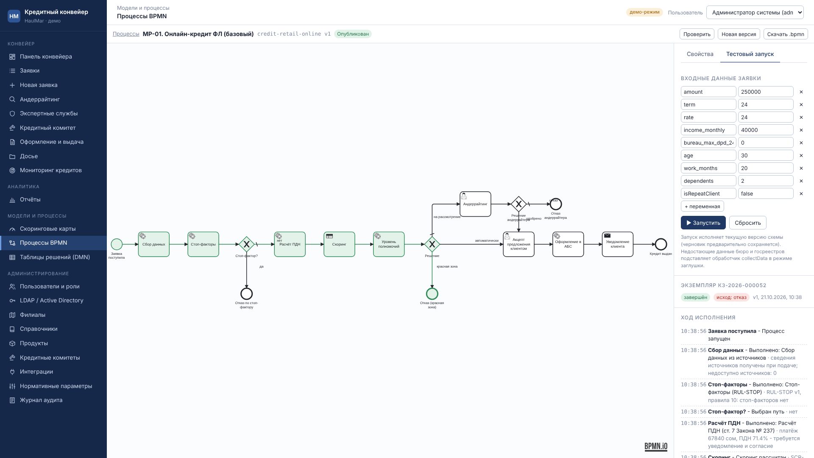Download the schema via Скачать .bpmn
The image size is (814, 458).
tap(786, 34)
